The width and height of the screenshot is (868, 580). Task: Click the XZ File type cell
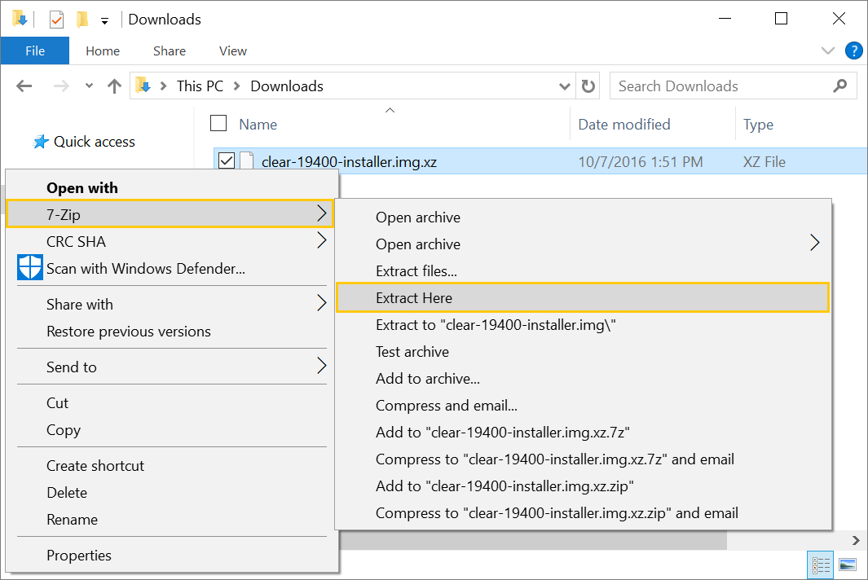click(x=764, y=161)
